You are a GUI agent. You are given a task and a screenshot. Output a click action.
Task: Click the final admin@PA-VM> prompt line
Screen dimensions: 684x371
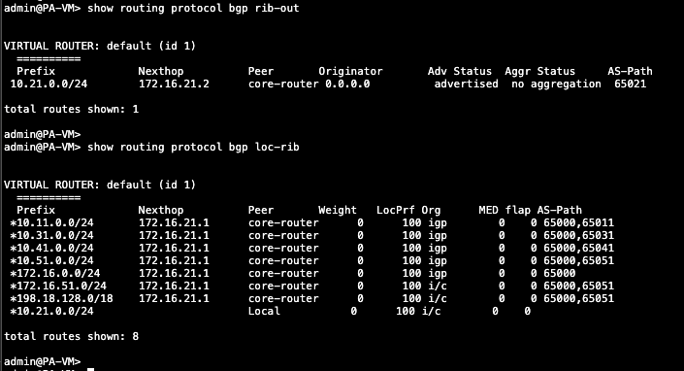[43, 362]
